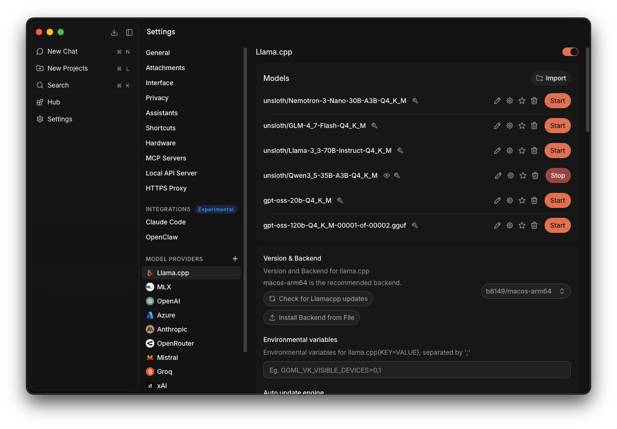Open downloads icon in sidebar header
The image size is (617, 429).
tap(114, 32)
